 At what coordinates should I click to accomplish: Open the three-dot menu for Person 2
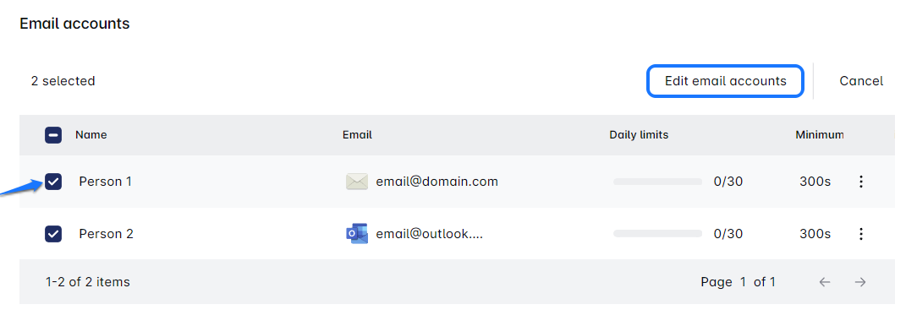[861, 234]
